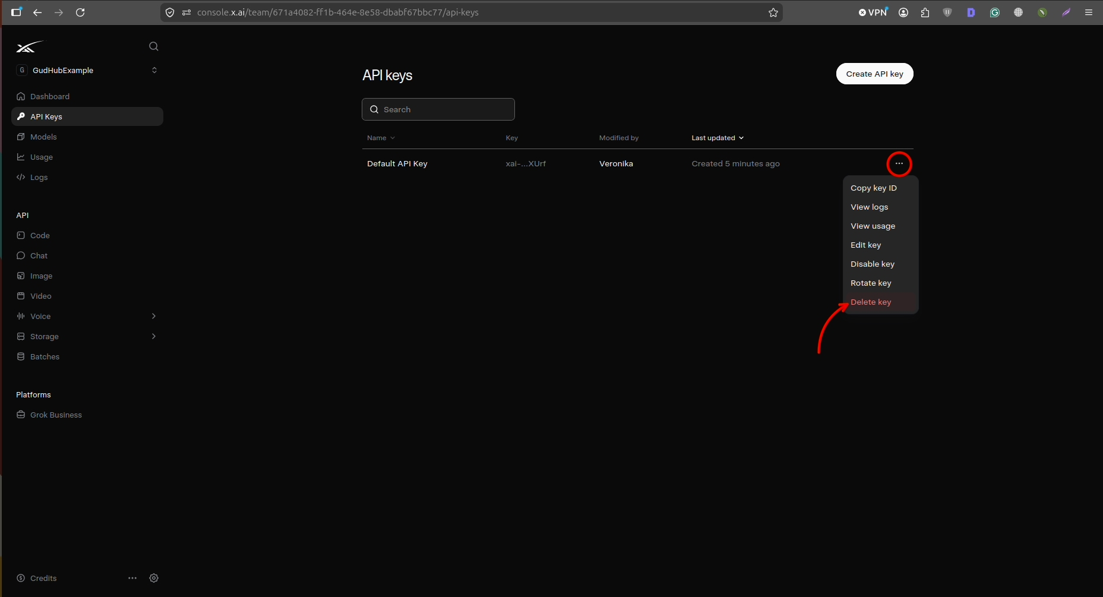Screen dimensions: 1103x597
Task: Click the green circular extension icon
Action: point(1042,12)
